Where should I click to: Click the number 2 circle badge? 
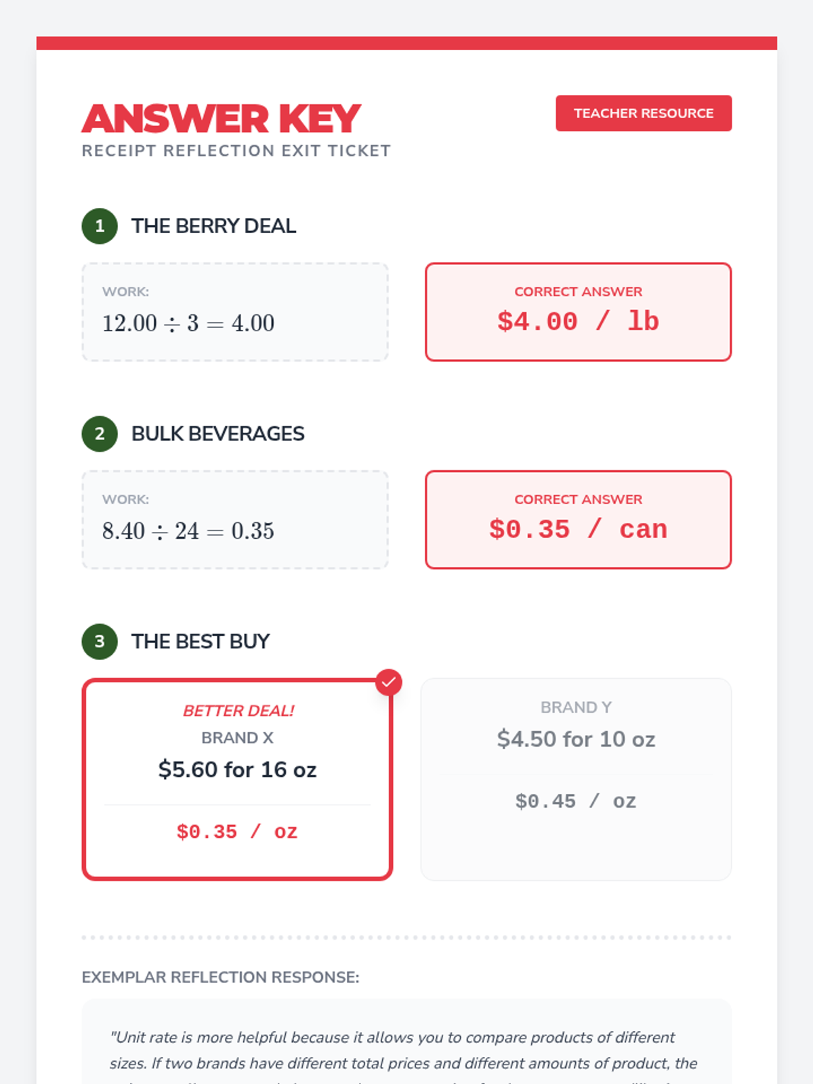(x=100, y=434)
